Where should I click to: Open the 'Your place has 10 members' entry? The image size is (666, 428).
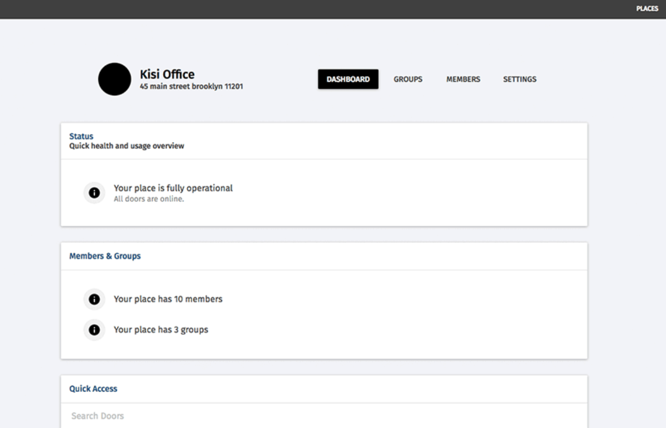pyautogui.click(x=168, y=299)
